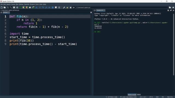
Task: Click the console vertical scrollbar
Action: (x=174, y=44)
